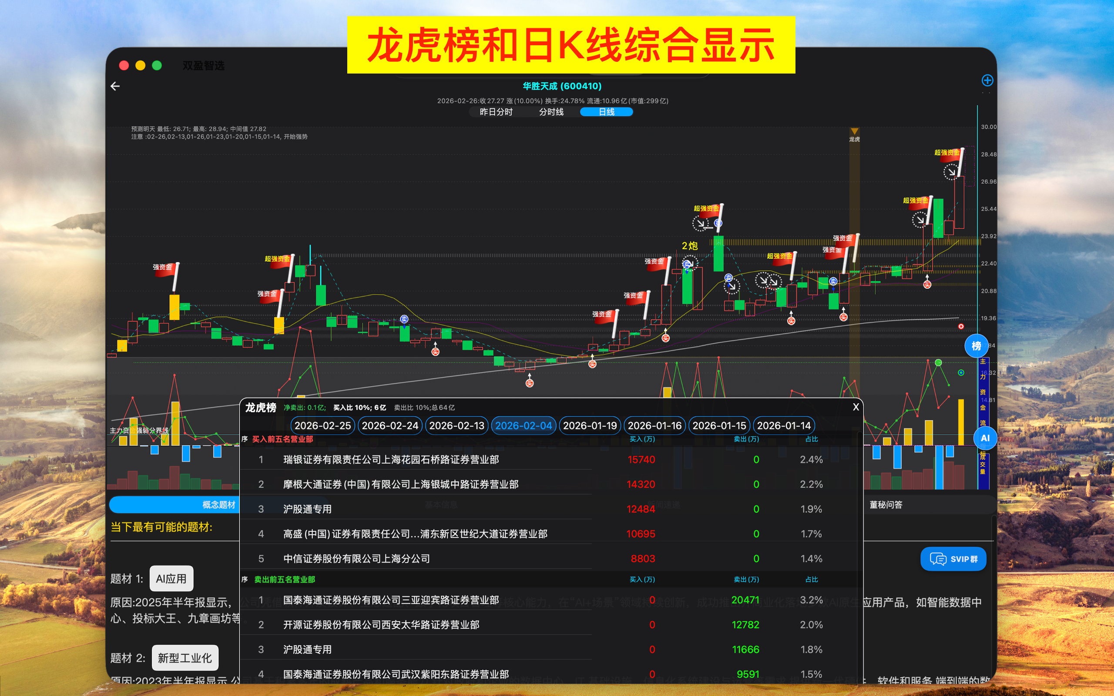Click the 龙虎 marker above the chart

854,135
